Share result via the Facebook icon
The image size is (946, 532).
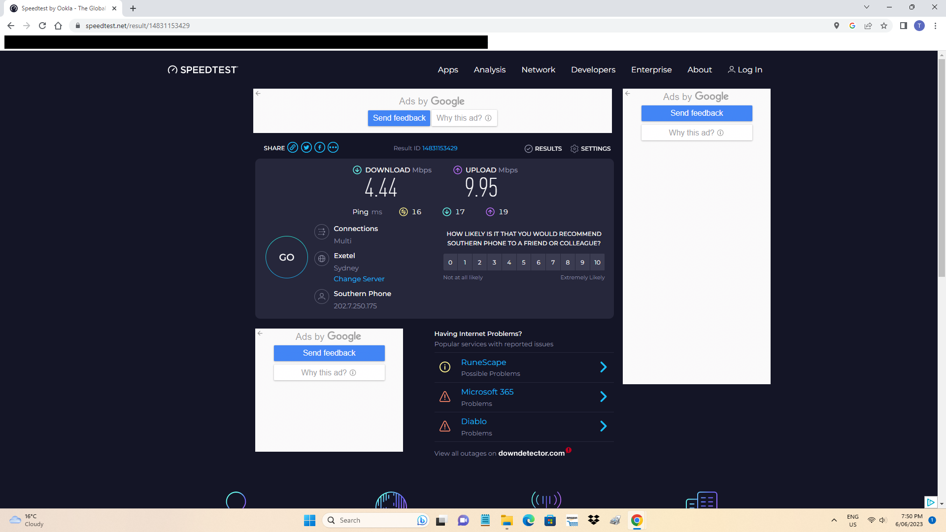(319, 147)
